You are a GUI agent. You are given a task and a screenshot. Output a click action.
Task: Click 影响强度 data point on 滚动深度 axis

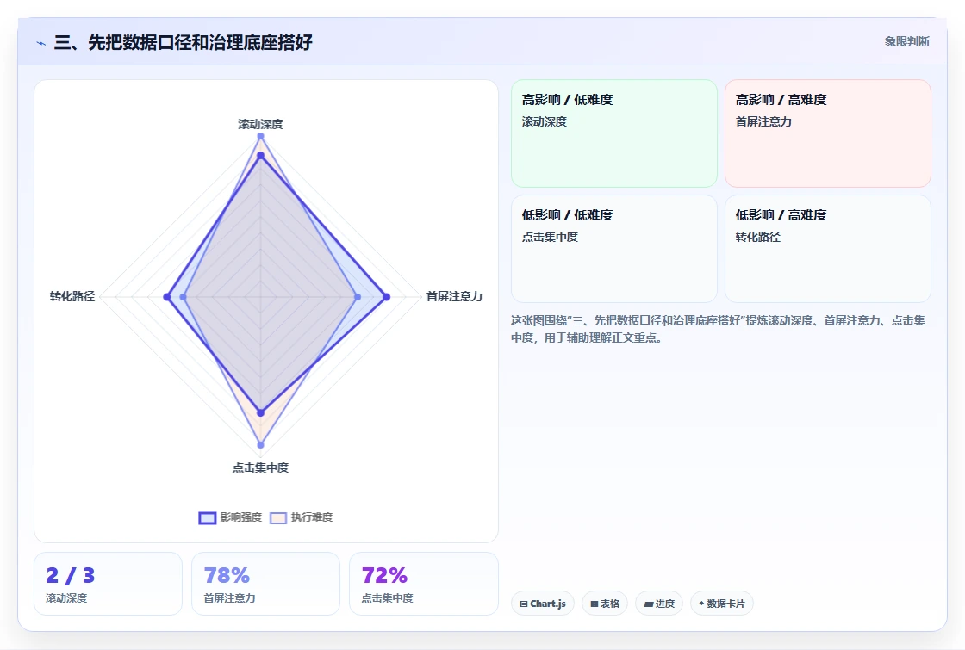coord(260,156)
